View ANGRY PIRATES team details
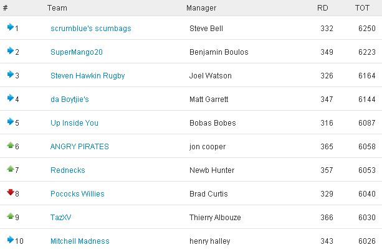The image size is (382, 250). click(80, 147)
